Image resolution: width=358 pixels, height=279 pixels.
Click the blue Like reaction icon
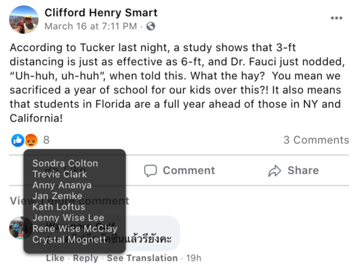point(17,140)
